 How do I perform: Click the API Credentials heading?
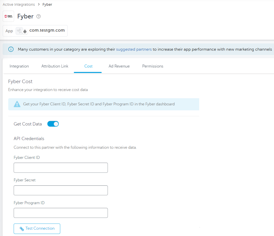(29, 138)
